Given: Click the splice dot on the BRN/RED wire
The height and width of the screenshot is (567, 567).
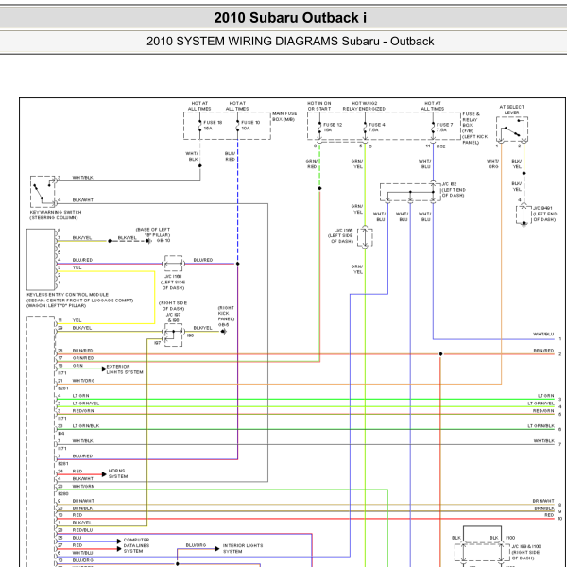Looking at the screenshot, I should [x=440, y=354].
